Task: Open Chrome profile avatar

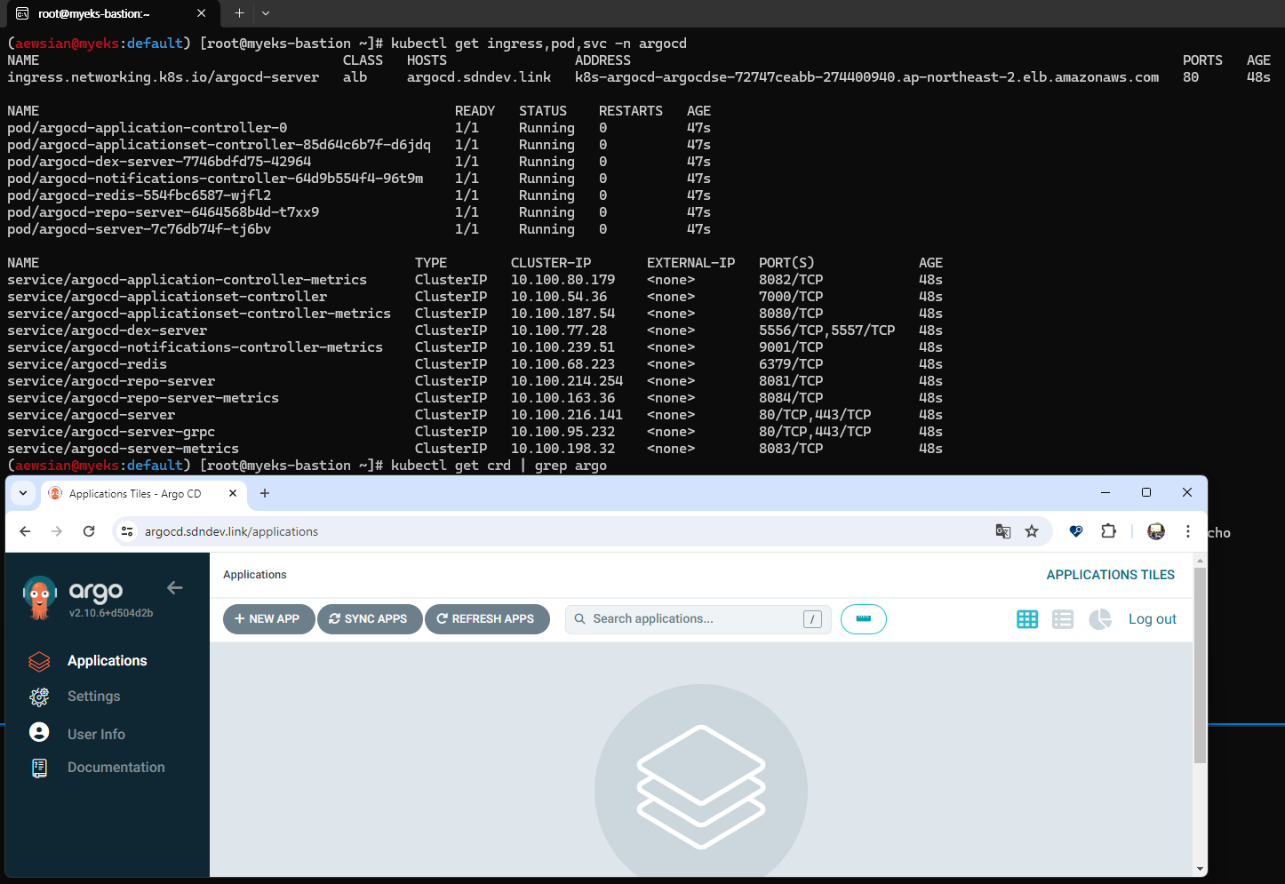Action: coord(1156,531)
